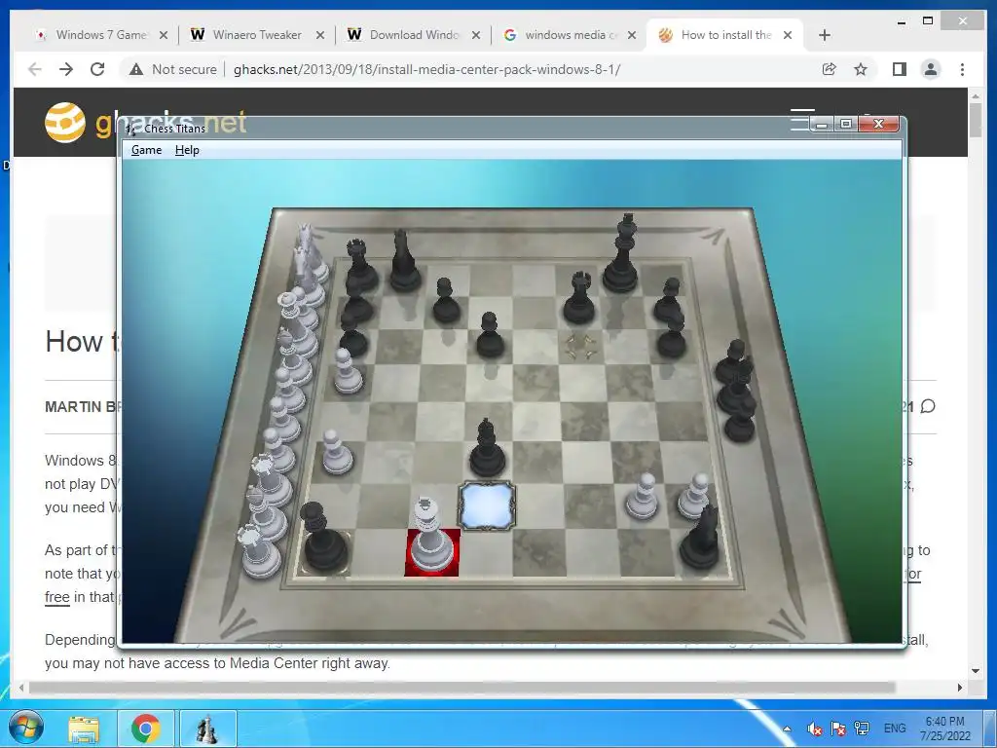Maximize the Chess Titans window
997x748 pixels.
(846, 124)
